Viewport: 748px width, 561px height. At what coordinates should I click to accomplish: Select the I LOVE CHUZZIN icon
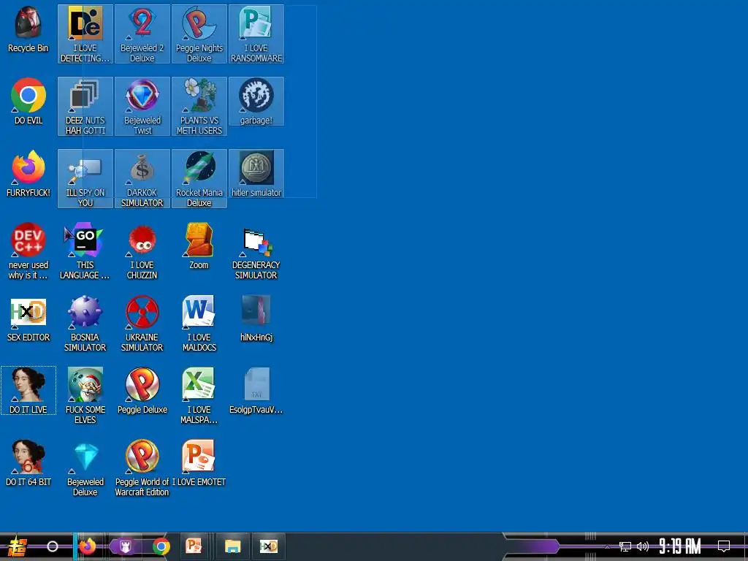(142, 251)
